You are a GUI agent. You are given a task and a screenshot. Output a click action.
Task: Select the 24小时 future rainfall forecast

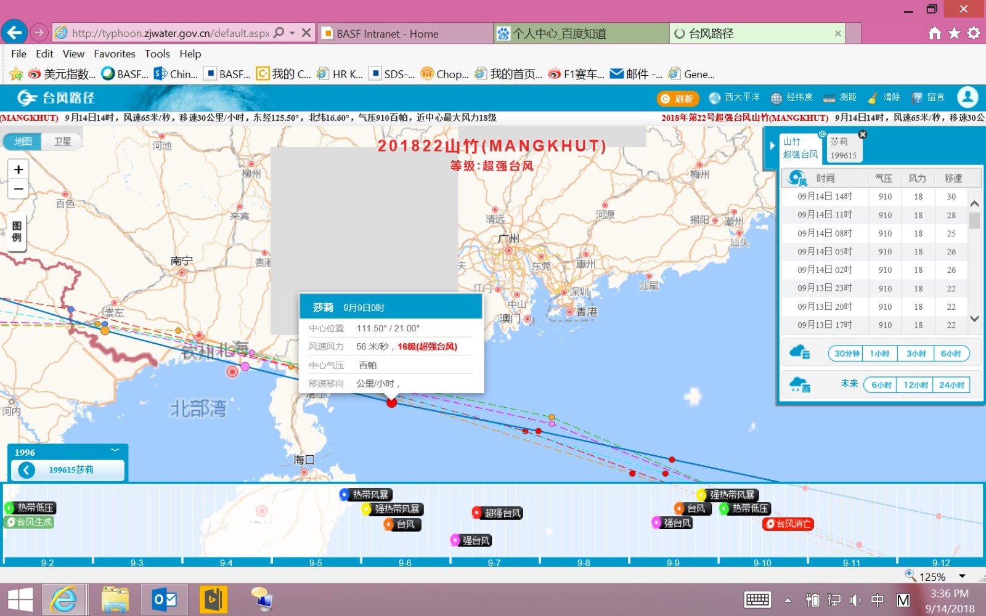[951, 385]
